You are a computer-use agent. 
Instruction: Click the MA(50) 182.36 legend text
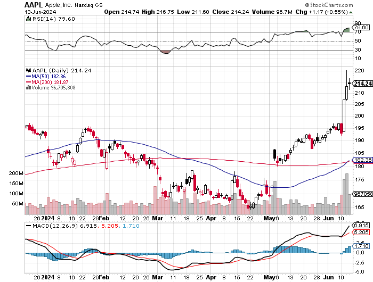point(48,77)
